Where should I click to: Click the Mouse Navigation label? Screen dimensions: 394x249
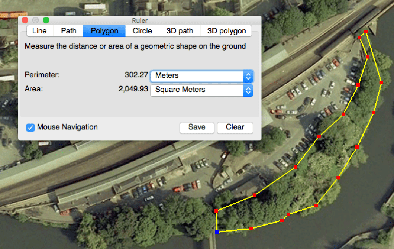coord(67,127)
